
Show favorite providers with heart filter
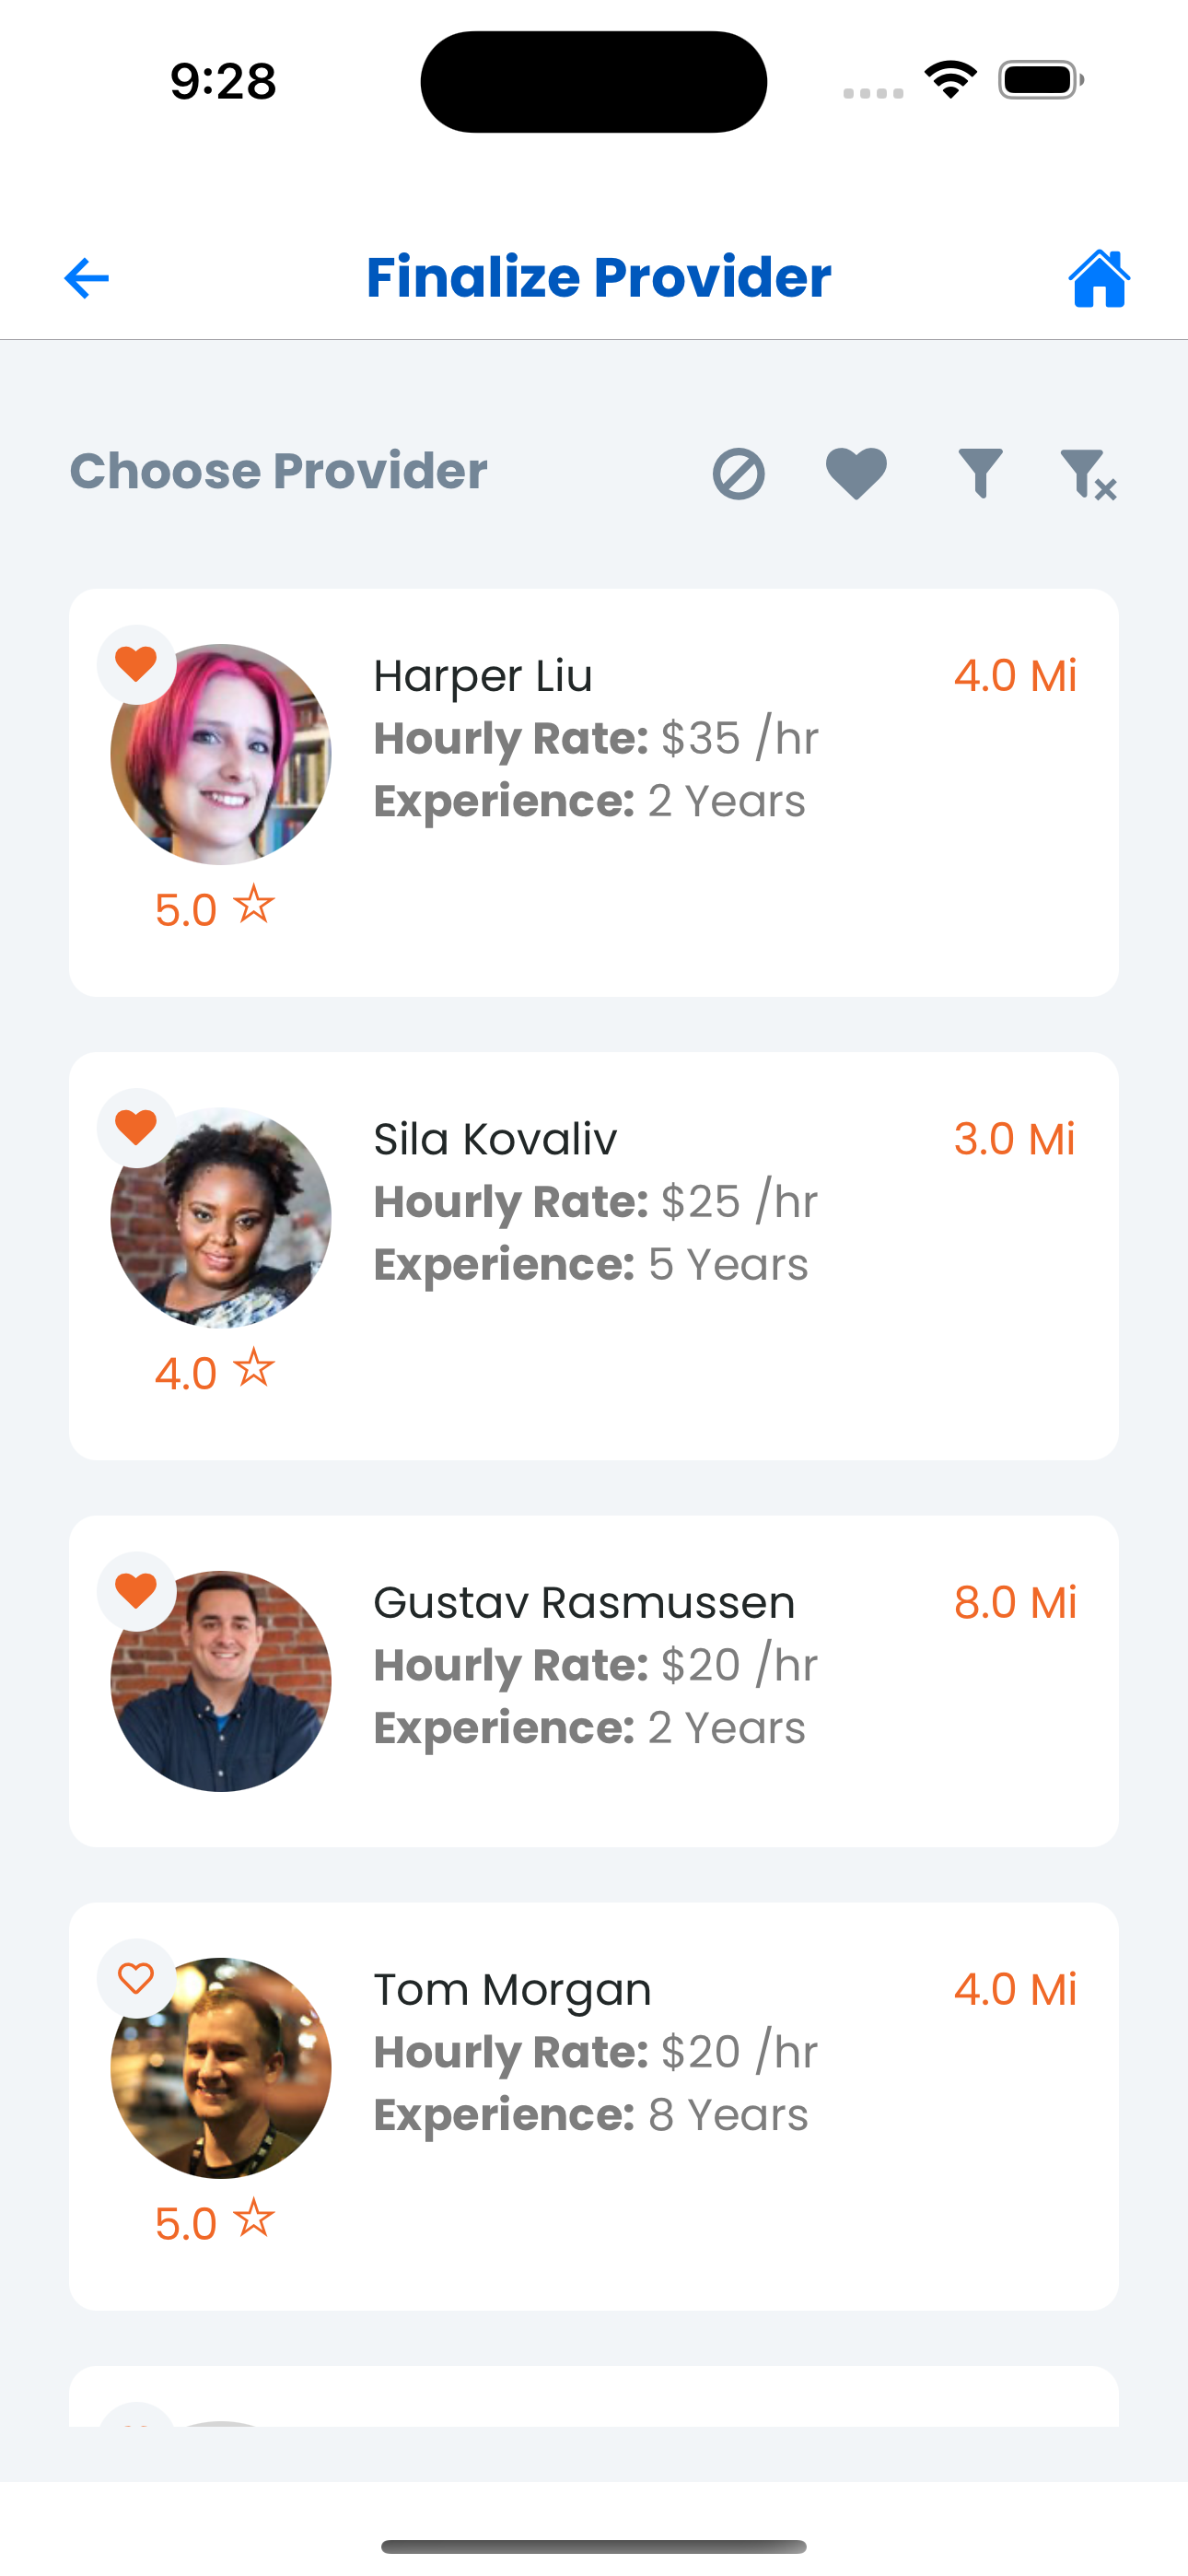pos(856,473)
